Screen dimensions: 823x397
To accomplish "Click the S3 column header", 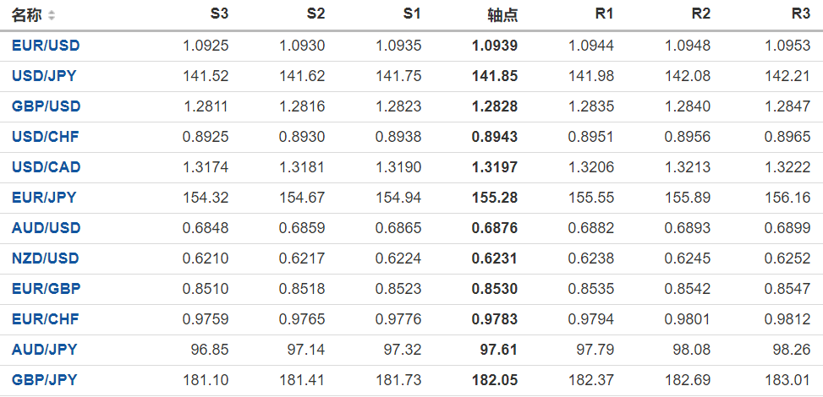I will 219,15.
